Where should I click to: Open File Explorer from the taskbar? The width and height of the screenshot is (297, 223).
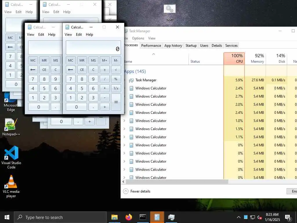[x=114, y=217]
